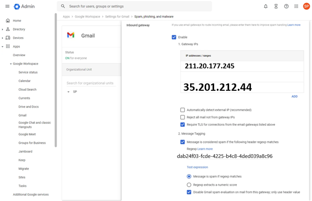Toggle Message is considered spam checkbox

click(x=182, y=142)
